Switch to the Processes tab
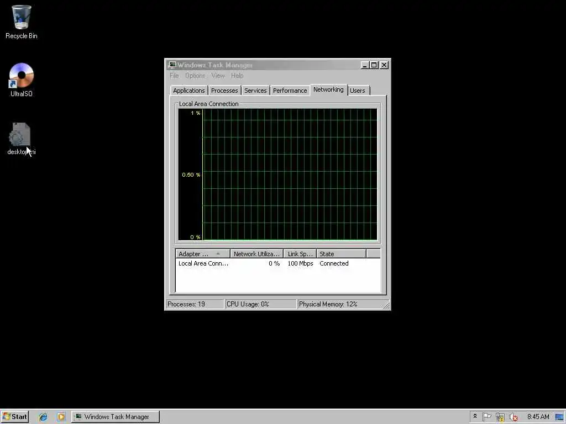The image size is (566, 424). coord(224,91)
